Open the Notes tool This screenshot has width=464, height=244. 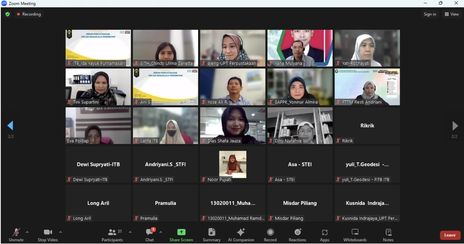tap(388, 235)
